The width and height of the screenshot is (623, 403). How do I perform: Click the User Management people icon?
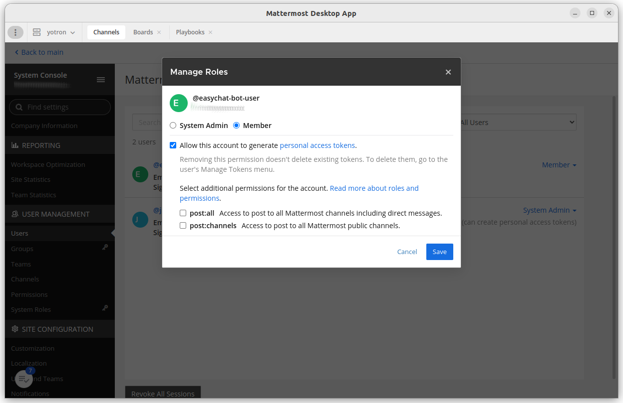click(x=15, y=214)
